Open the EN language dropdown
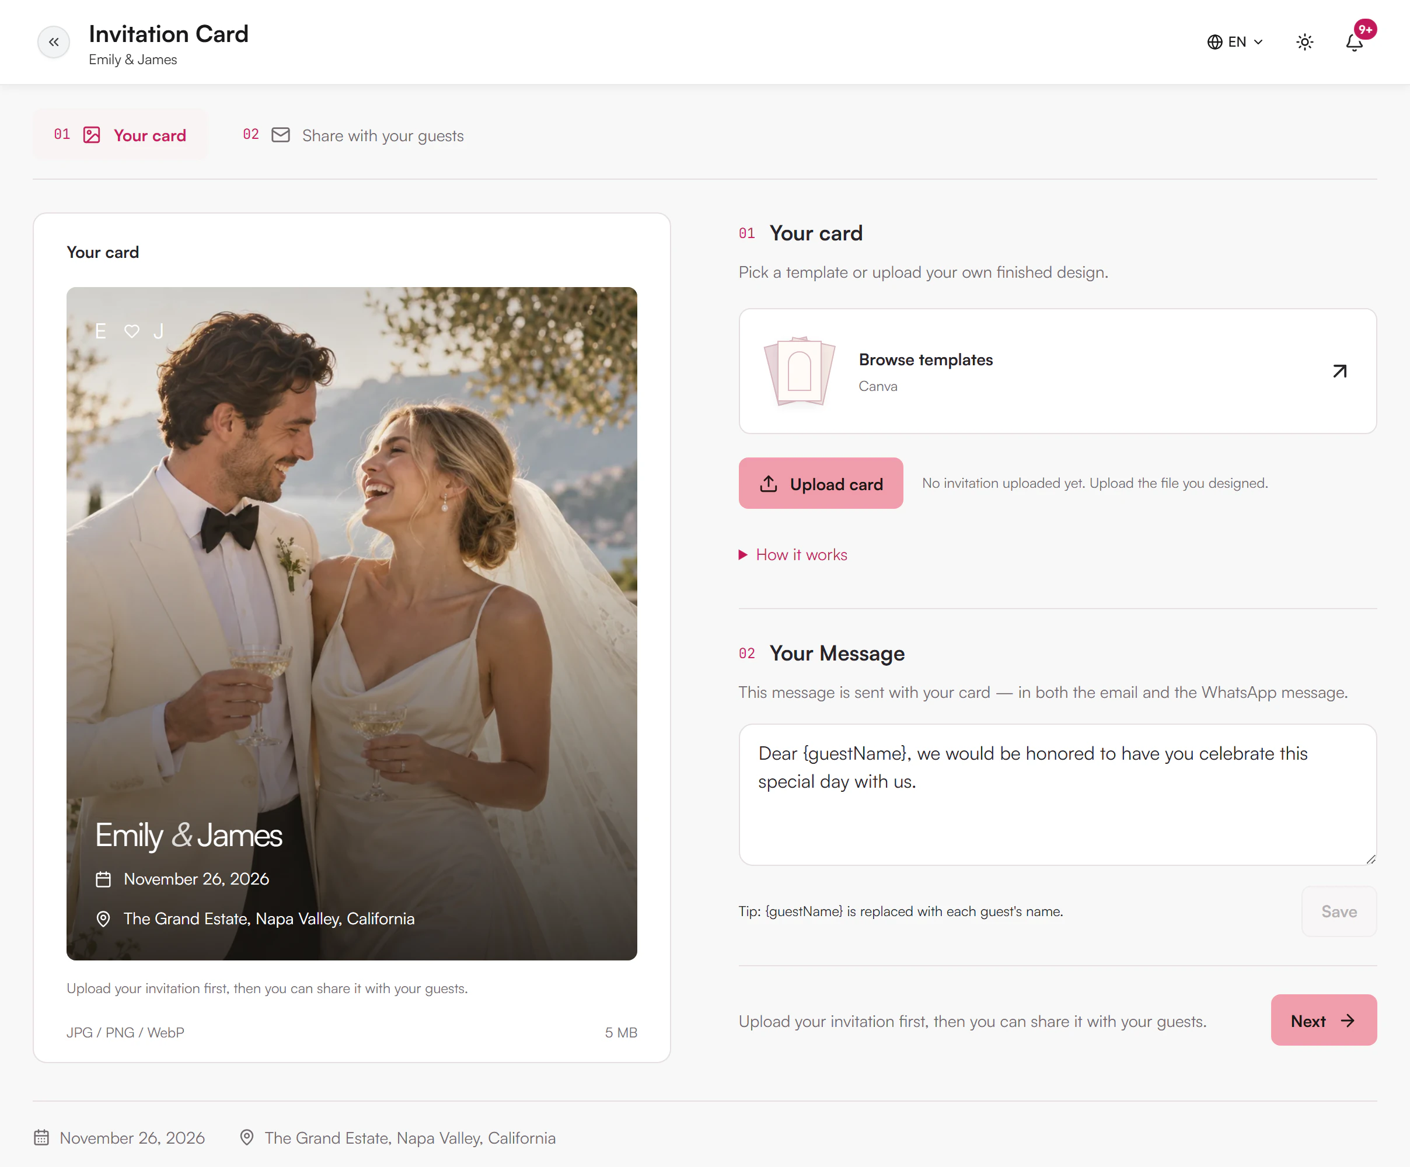Viewport: 1410px width, 1167px height. 1236,42
